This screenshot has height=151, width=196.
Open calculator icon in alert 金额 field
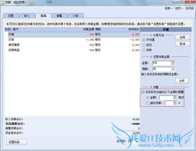175,98
